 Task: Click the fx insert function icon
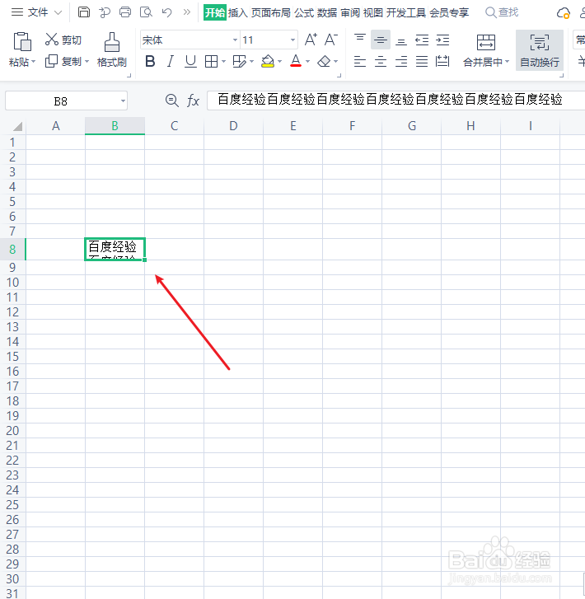(x=193, y=101)
